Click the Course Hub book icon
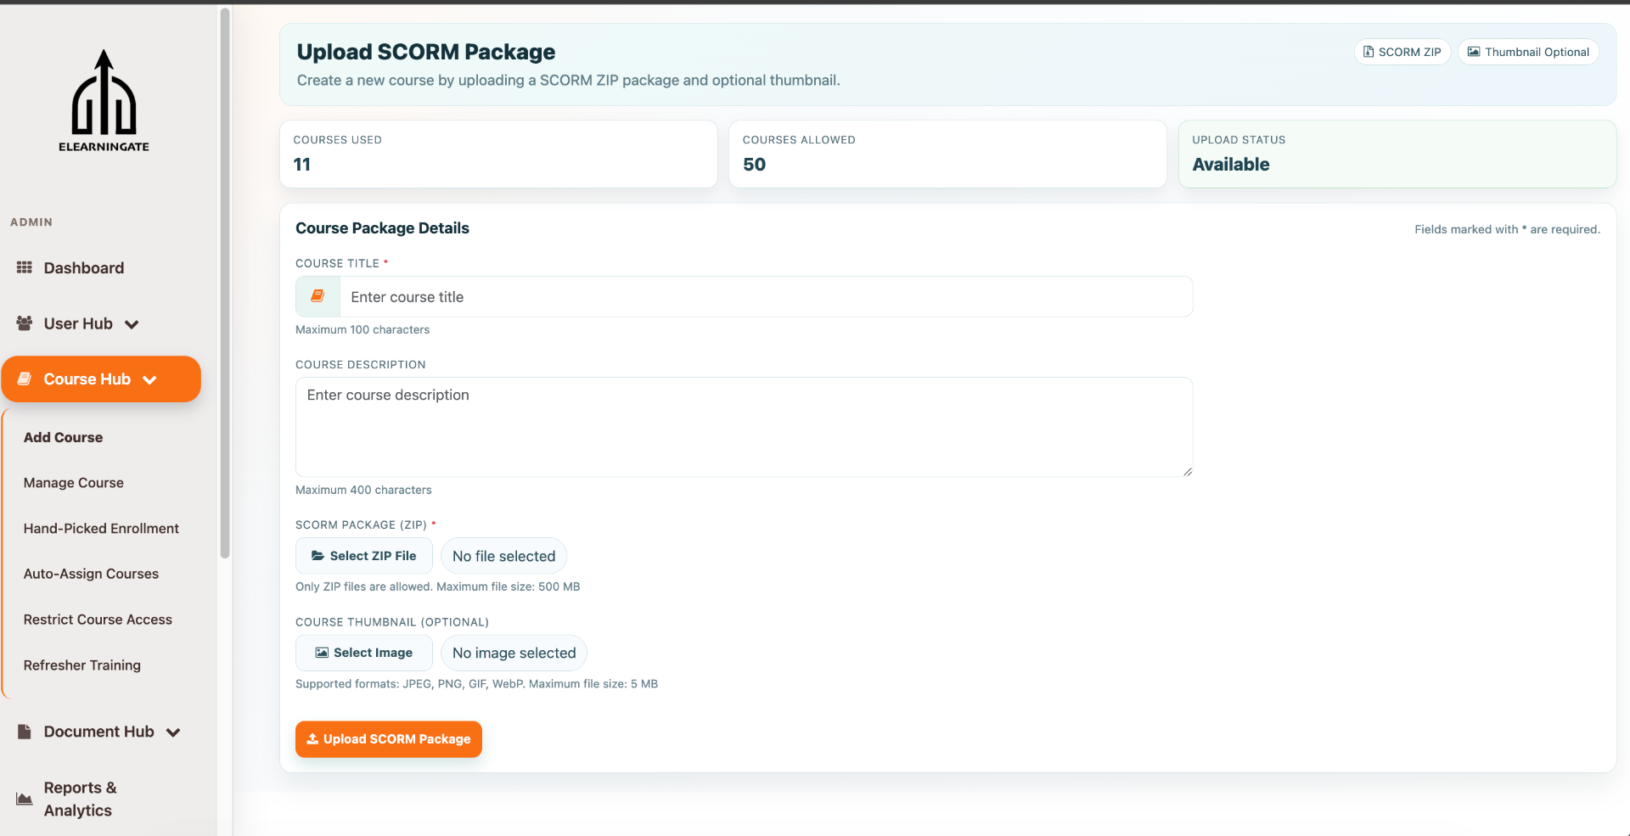This screenshot has width=1630, height=836. coord(25,379)
